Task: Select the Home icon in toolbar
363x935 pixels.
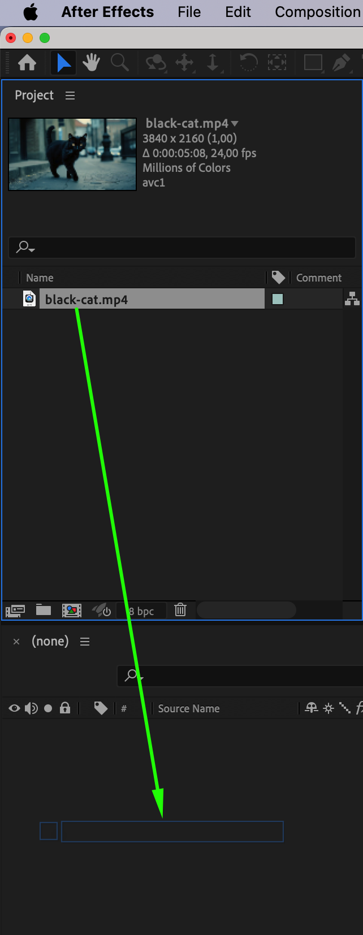Action: pos(27,62)
